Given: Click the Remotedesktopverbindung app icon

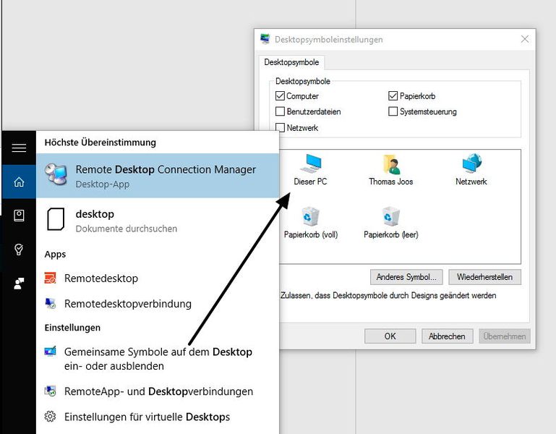Looking at the screenshot, I should [50, 303].
